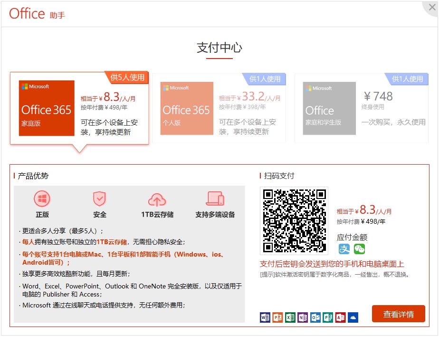Click the Word、Excel、PowerPoint bullet line

(132, 290)
